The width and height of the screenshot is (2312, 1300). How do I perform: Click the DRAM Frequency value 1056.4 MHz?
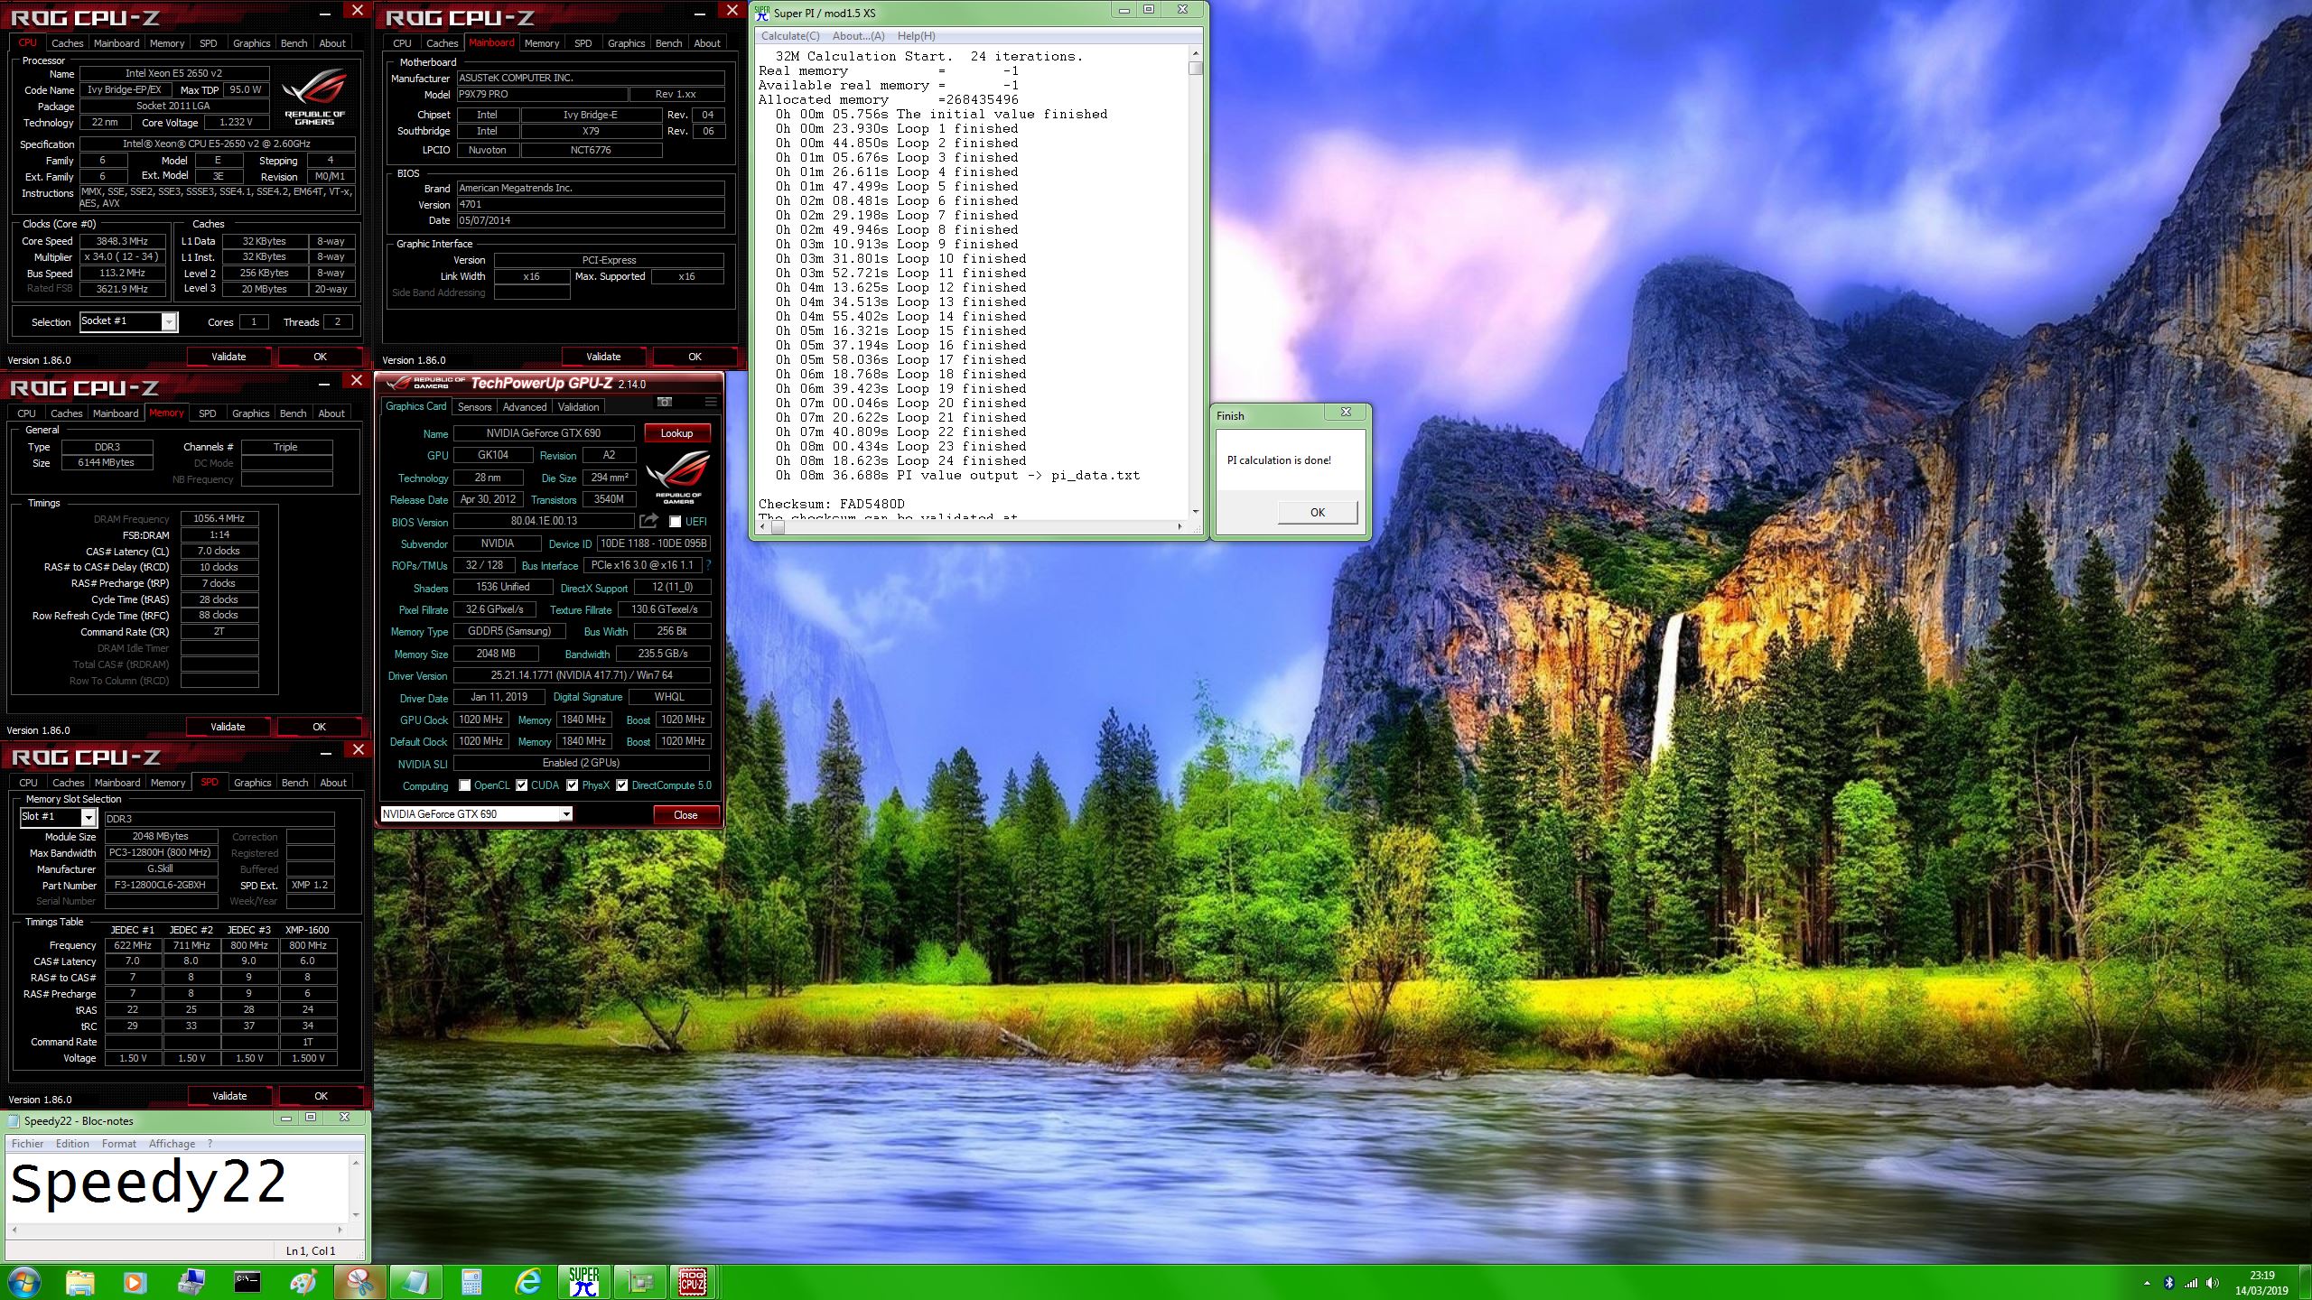coord(219,519)
